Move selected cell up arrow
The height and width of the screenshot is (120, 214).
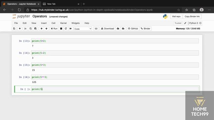41,29
